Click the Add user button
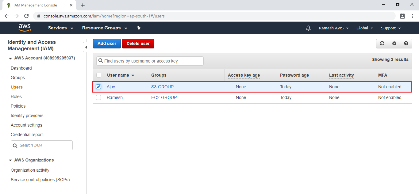Viewport: 419px width, 194px height. [x=107, y=44]
